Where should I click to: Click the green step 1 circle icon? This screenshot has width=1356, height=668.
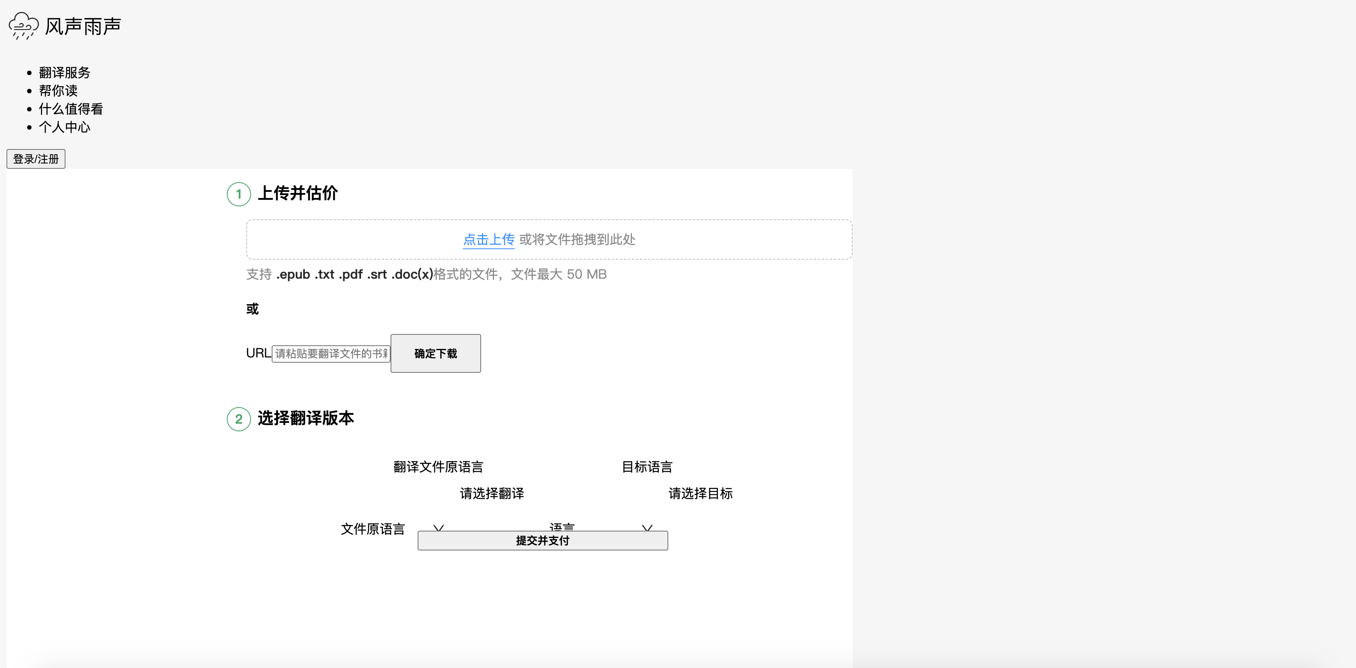[x=239, y=194]
